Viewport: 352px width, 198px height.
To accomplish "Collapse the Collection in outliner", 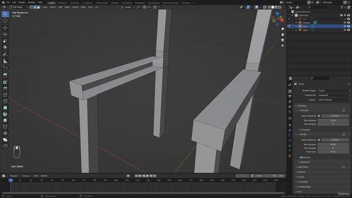I will [x=293, y=15].
